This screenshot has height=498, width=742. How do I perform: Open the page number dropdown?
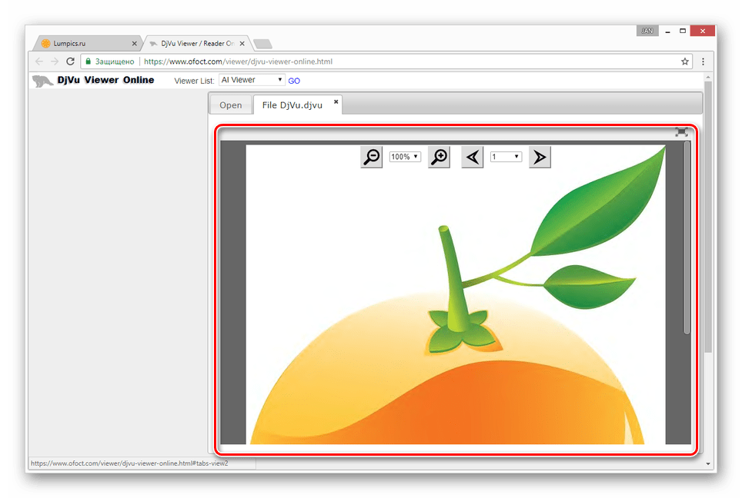tap(506, 156)
